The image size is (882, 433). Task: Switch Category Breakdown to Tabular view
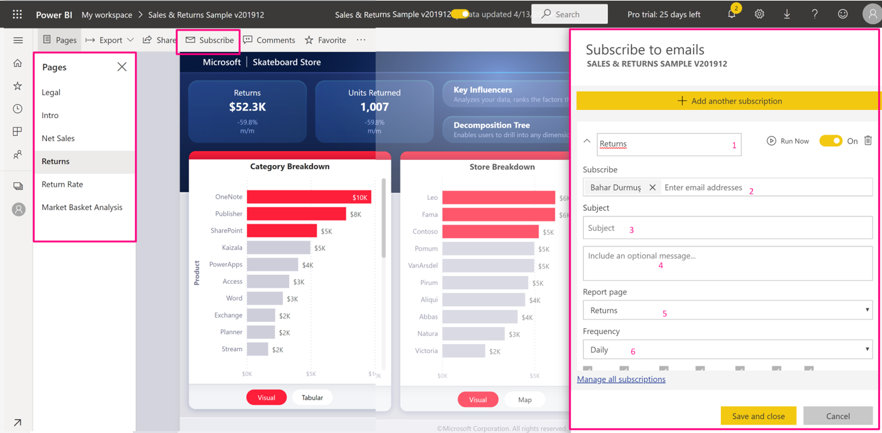(312, 397)
